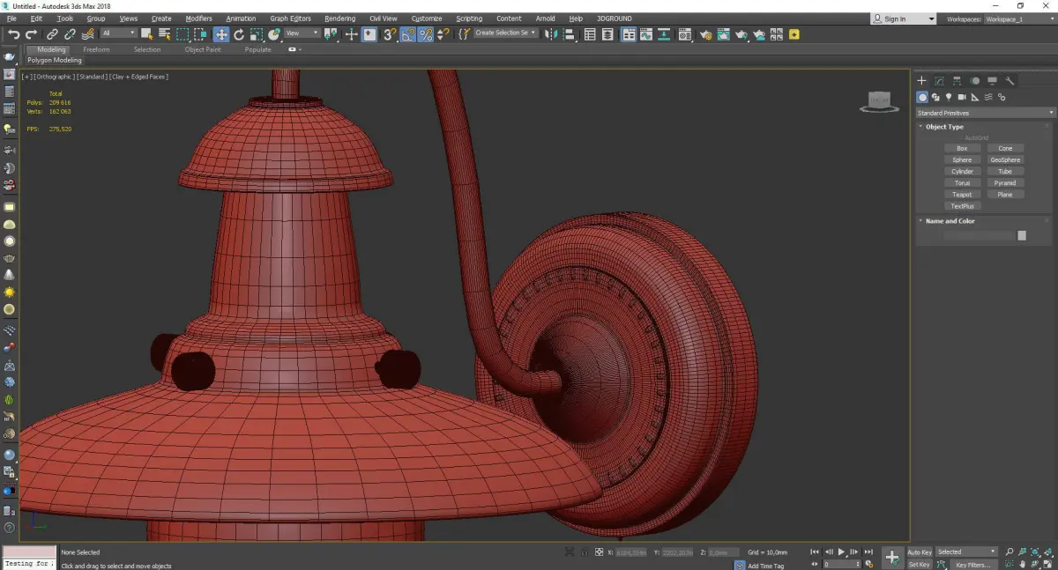Open the Standard Primitives dropdown
The image size is (1058, 570).
(985, 113)
